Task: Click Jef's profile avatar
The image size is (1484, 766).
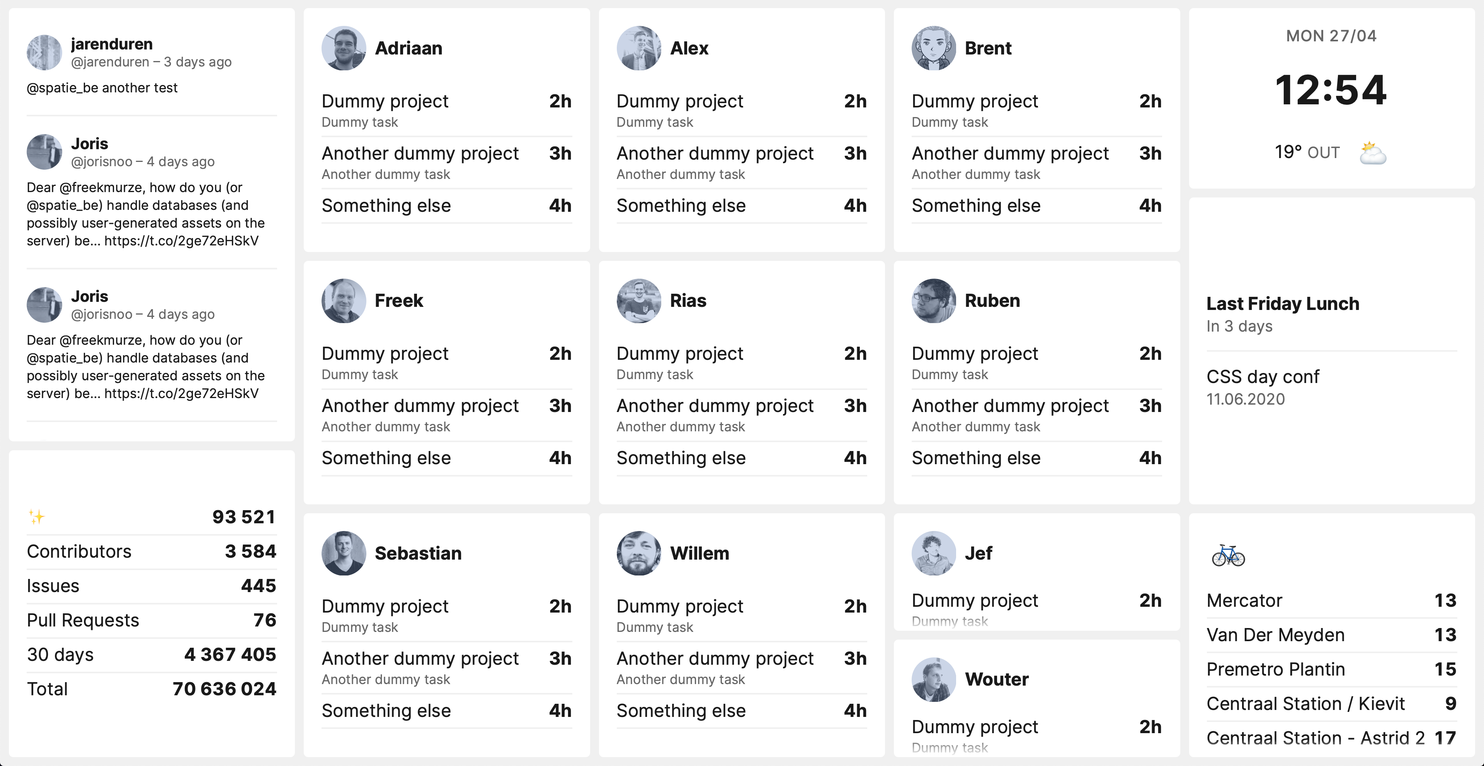Action: pyautogui.click(x=933, y=553)
